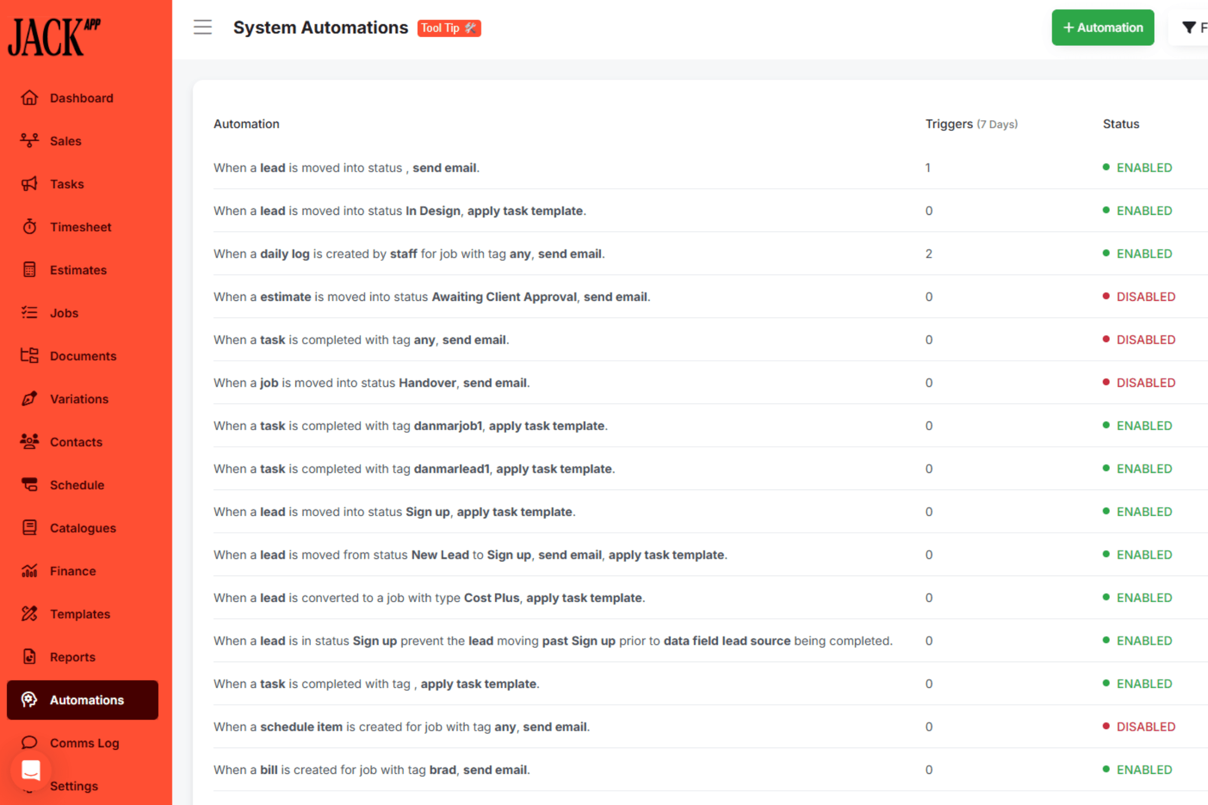Open the chat support widget icon
Screen dimensions: 1208x805
coord(30,770)
